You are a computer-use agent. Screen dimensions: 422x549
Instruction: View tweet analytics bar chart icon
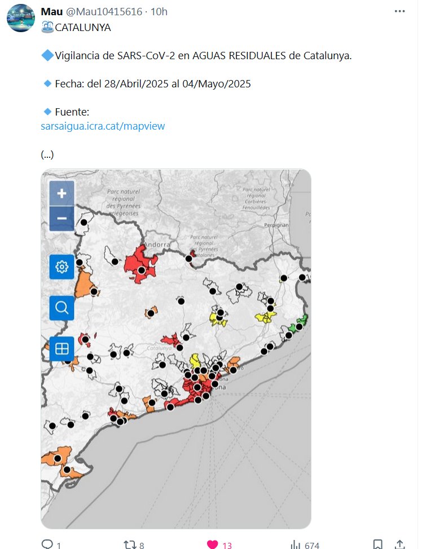[295, 544]
